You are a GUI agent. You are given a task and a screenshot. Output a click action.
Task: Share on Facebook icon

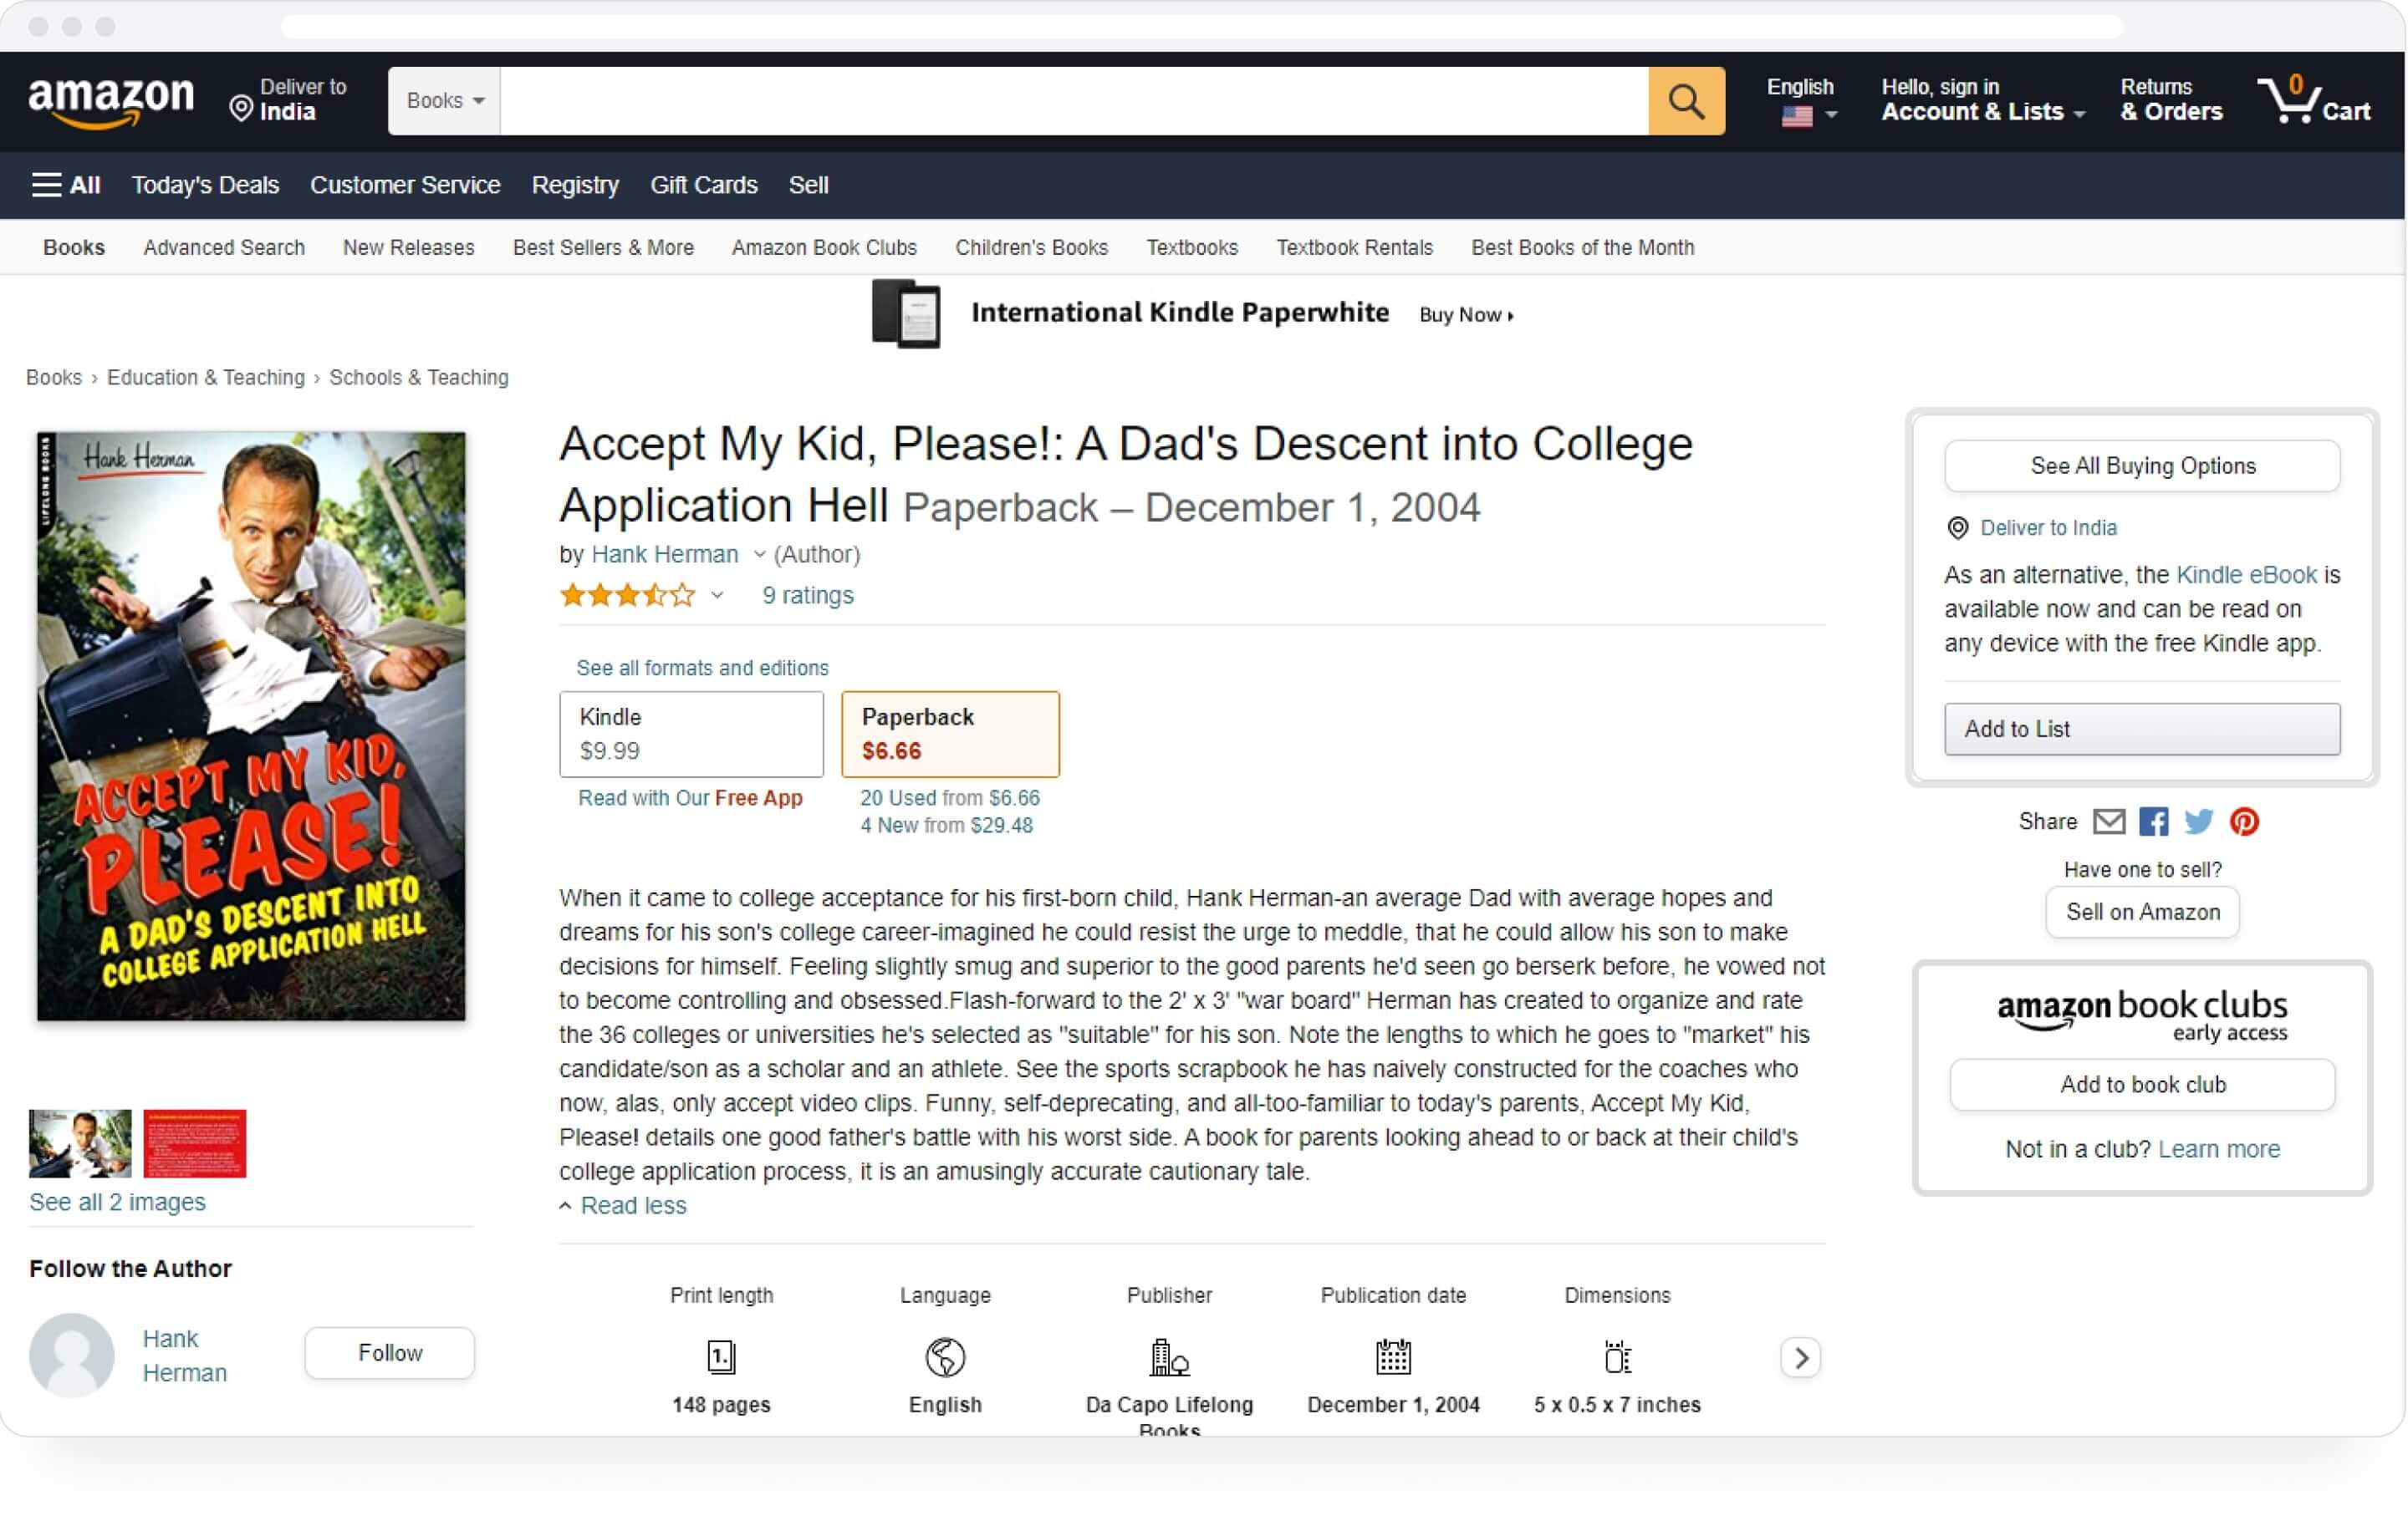(x=2154, y=822)
